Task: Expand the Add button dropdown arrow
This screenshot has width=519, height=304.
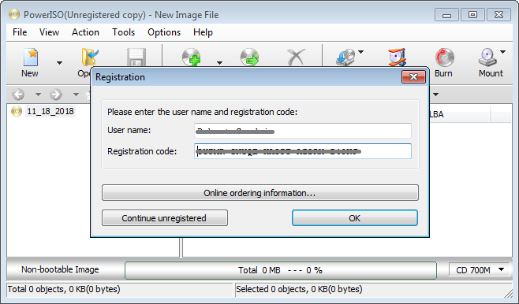Action: (219, 63)
